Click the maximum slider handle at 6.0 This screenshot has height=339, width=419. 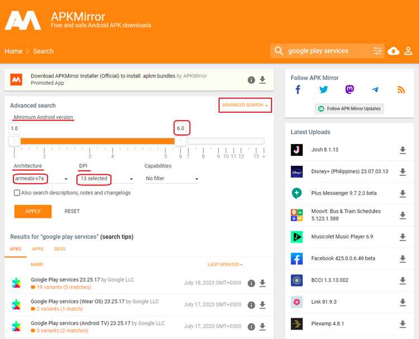(x=180, y=141)
